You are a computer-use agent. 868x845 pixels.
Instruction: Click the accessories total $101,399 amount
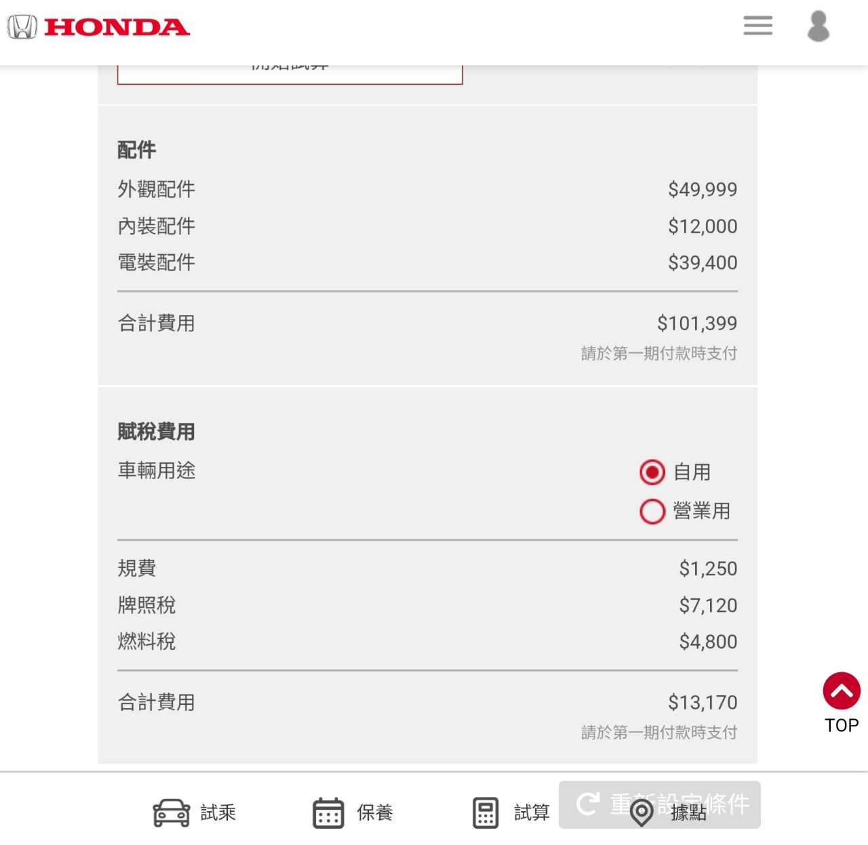click(x=696, y=323)
